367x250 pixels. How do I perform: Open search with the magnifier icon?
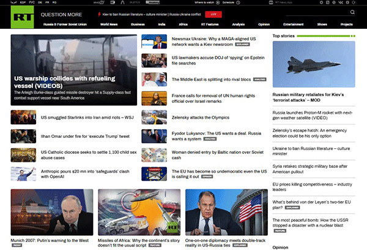click(x=353, y=12)
